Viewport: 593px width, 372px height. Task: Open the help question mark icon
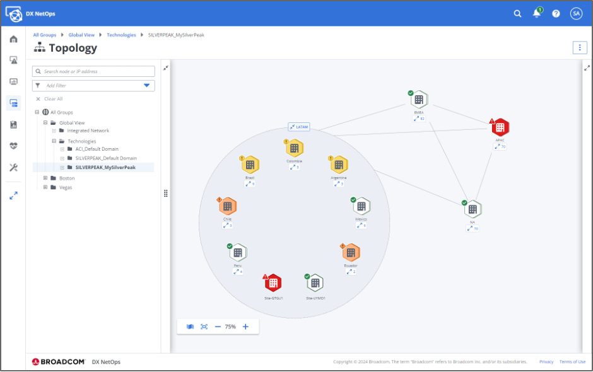coord(556,13)
